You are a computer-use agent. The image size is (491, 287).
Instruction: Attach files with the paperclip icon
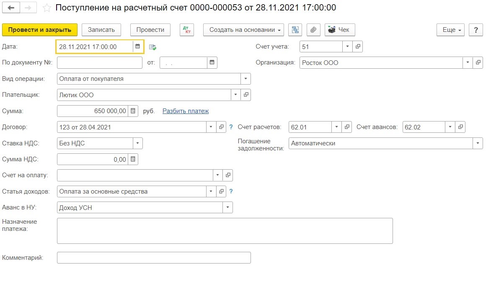point(313,30)
